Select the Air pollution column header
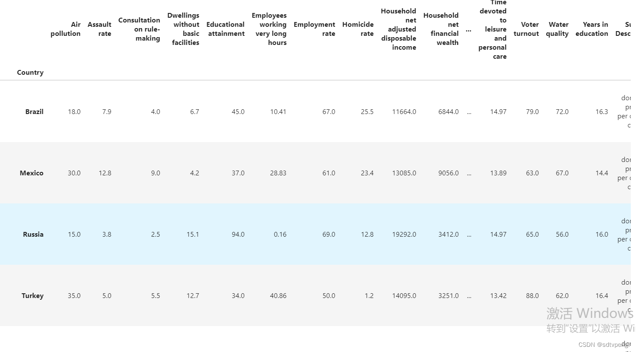Viewport: 636px width, 352px height. [x=66, y=29]
